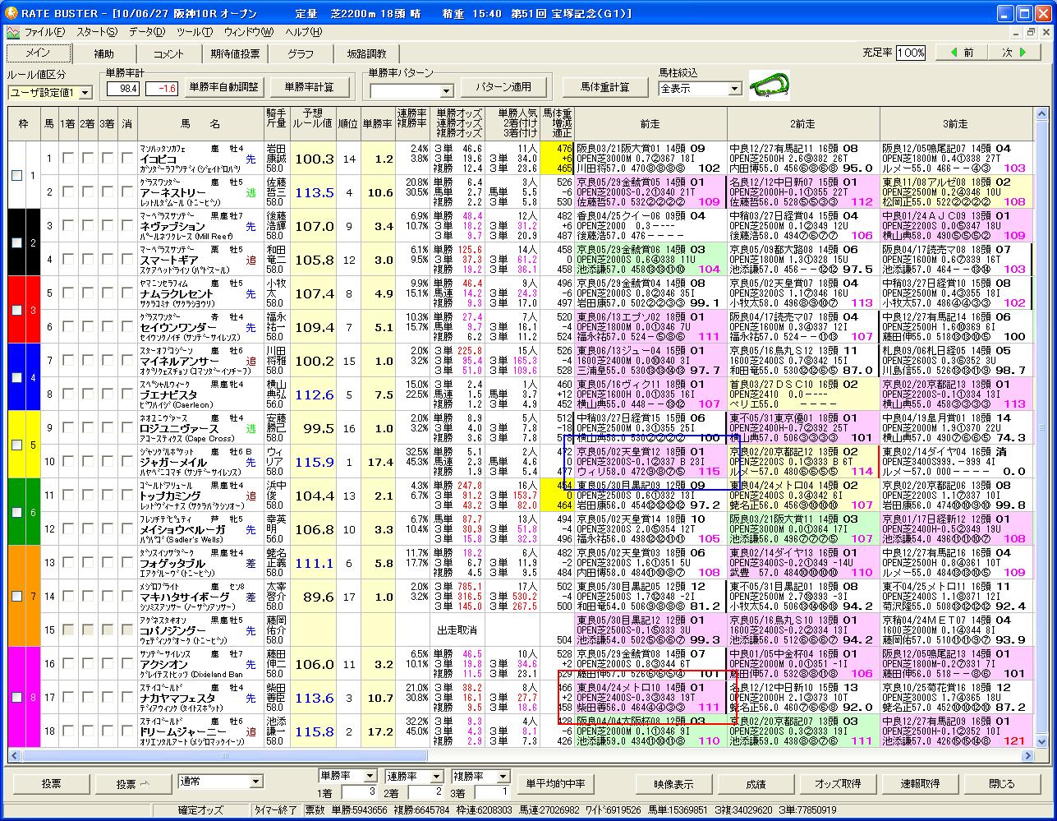Click the 単勝率自動調整 button
Screen dimensions: 1057x821
point(223,87)
